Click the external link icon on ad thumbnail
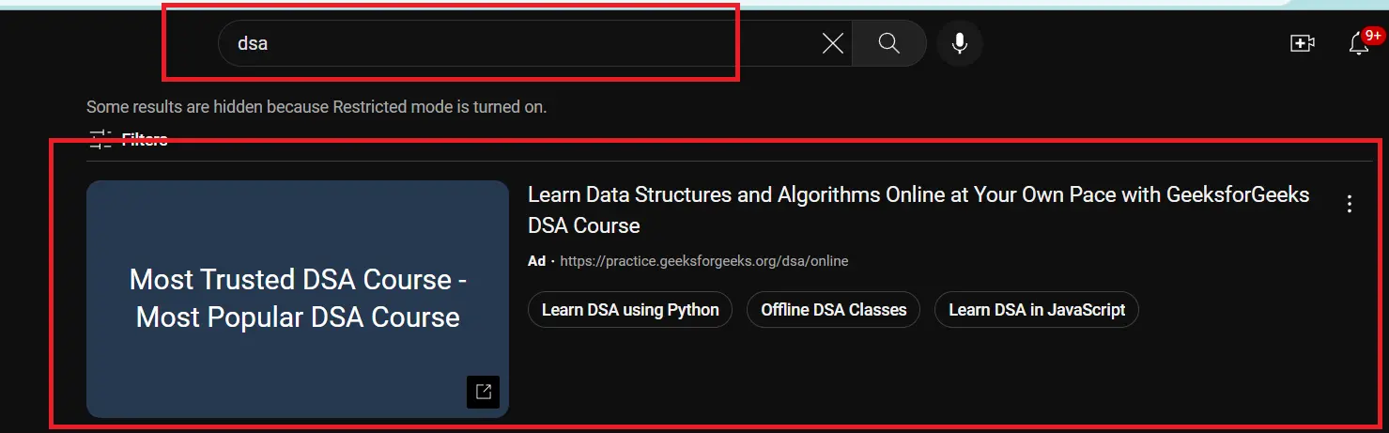This screenshot has width=1389, height=433. click(483, 392)
